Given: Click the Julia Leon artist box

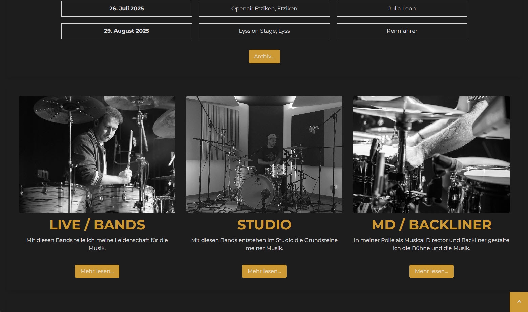Looking at the screenshot, I should [402, 9].
